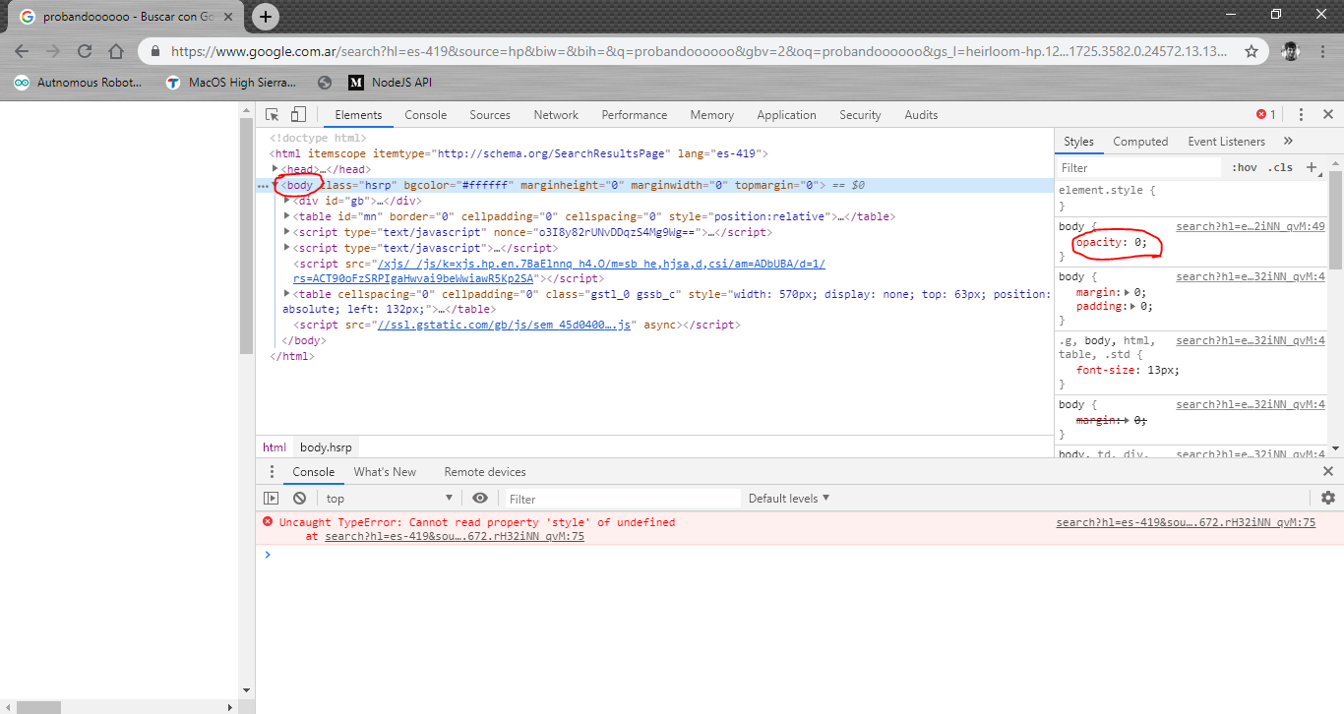Switch to the Console tab
The width and height of the screenshot is (1344, 714).
coord(426,115)
